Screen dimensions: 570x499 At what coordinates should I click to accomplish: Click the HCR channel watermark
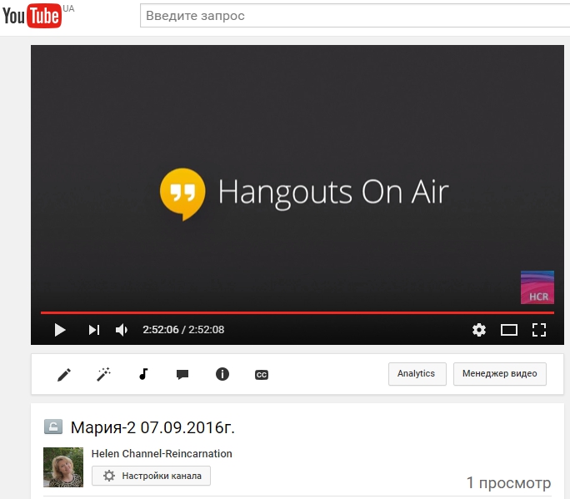(x=537, y=287)
